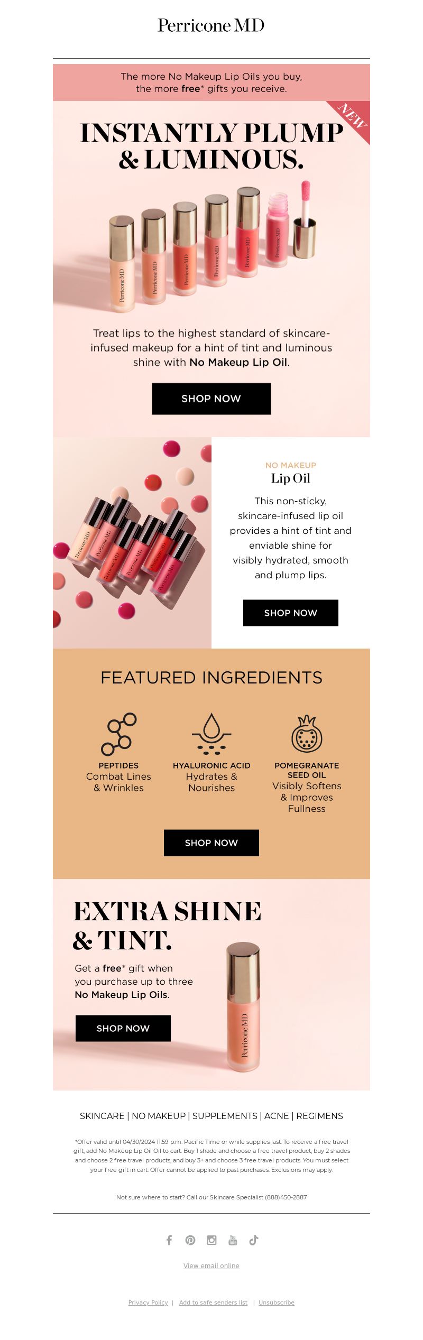Viewport: 423px width, 1340px height.
Task: Click the Perricone MD logo
Action: pos(211,25)
